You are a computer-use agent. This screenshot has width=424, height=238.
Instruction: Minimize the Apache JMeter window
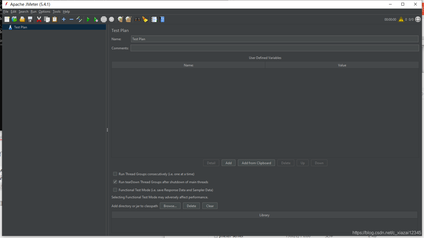[390, 4]
